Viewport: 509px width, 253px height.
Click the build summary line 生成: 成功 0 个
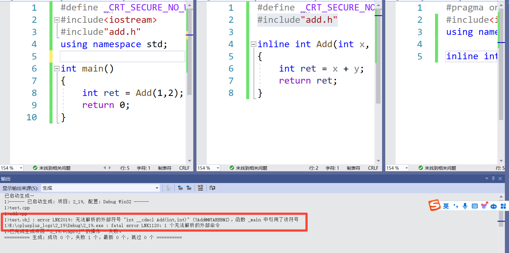[x=93, y=237]
